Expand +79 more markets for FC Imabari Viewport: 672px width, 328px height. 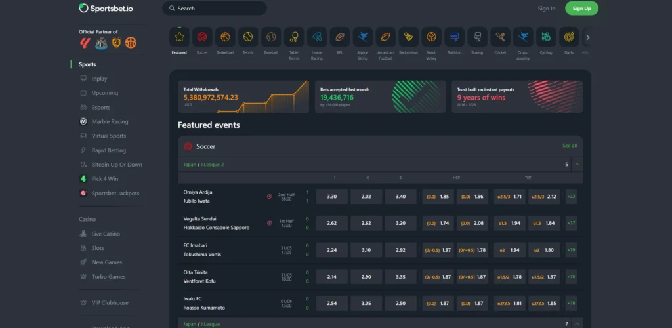[x=572, y=250]
